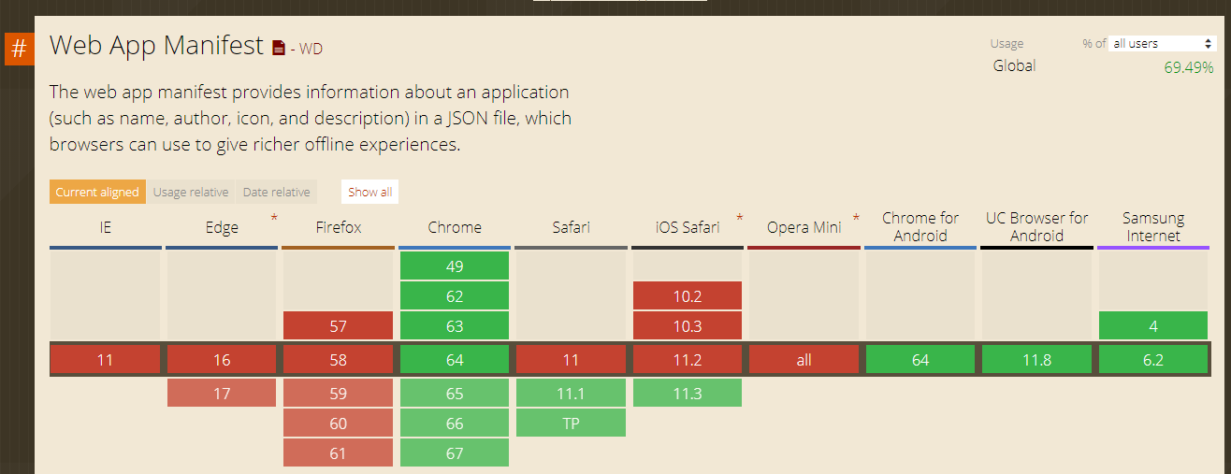Select the Chrome for Android 64 cell

click(920, 360)
